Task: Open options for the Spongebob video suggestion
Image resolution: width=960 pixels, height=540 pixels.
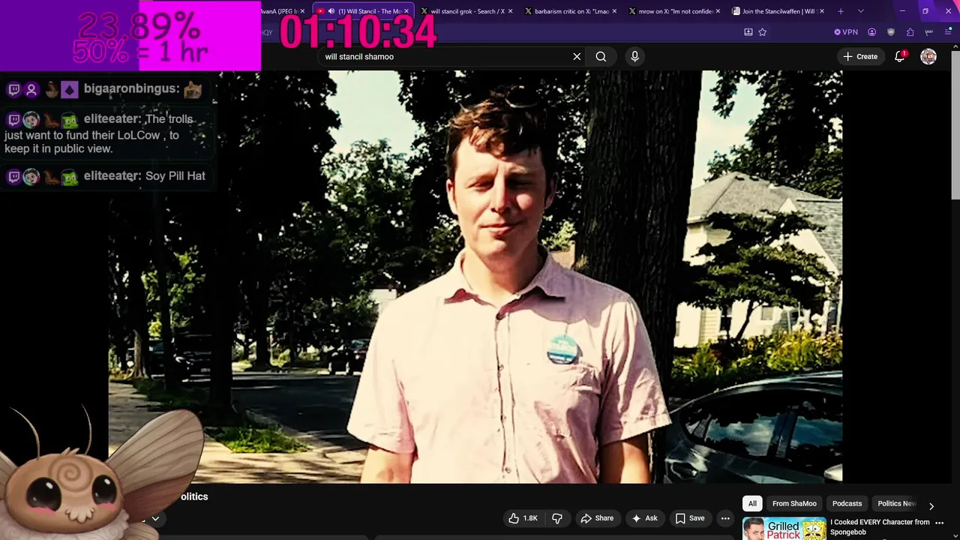Action: tap(940, 523)
